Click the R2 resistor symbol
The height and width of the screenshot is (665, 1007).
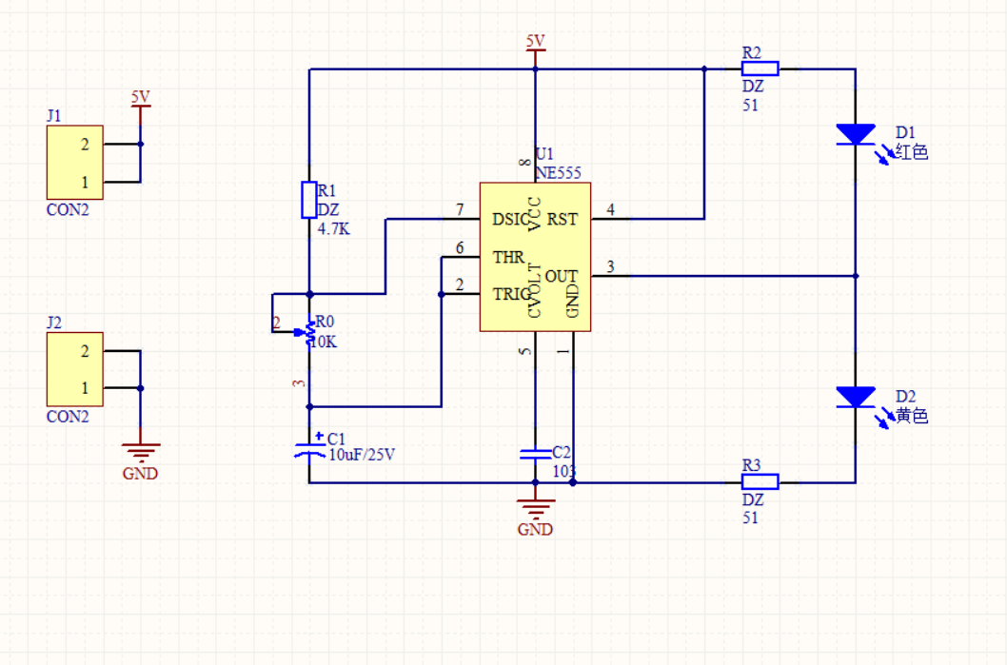760,68
